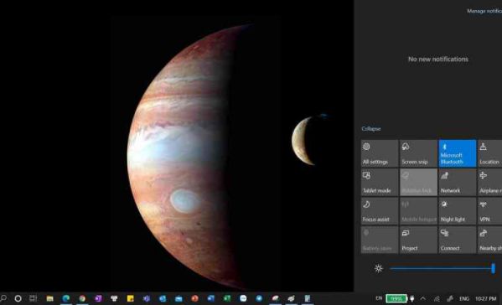Screen dimensions: 502x305
Task: Open the All settings quick action tile
Action: tap(380, 153)
